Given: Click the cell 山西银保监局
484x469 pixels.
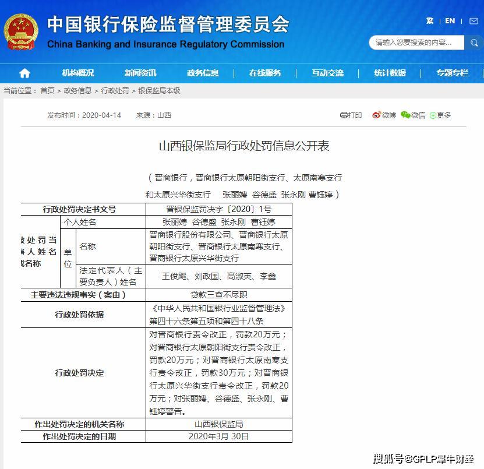Looking at the screenshot, I should (219, 424).
